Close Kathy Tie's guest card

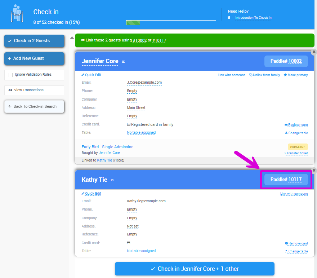[314, 170]
